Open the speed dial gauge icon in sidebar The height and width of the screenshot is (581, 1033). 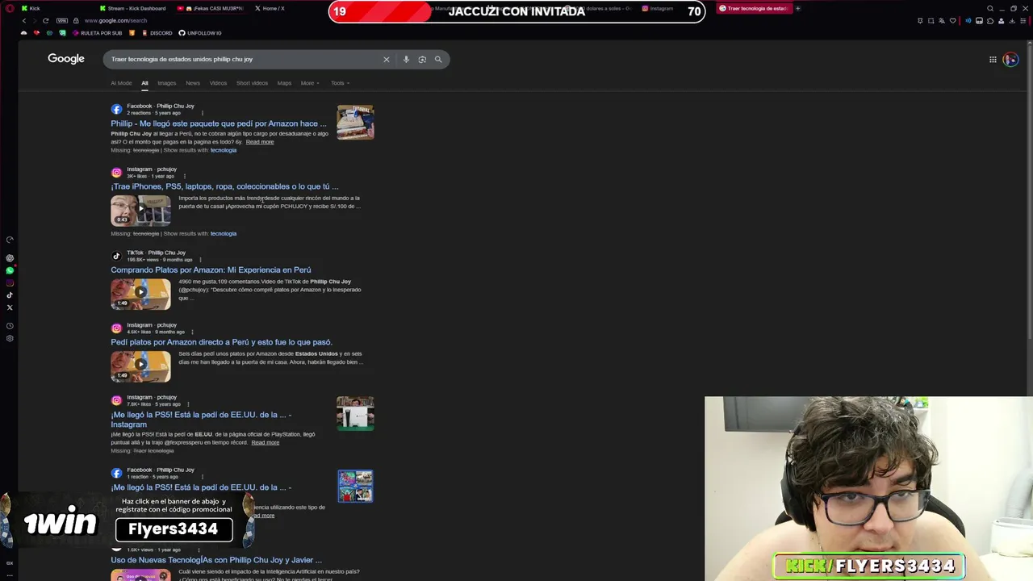[10, 240]
